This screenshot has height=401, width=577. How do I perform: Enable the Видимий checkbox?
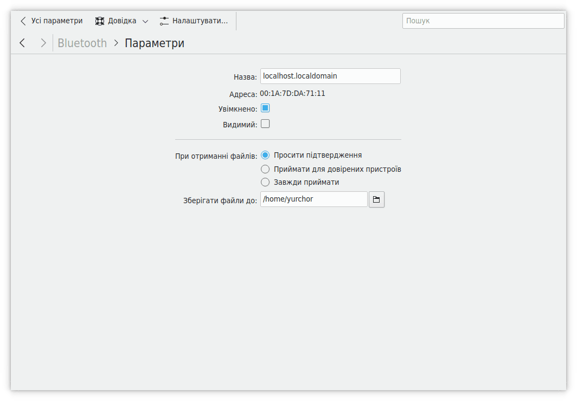[265, 124]
